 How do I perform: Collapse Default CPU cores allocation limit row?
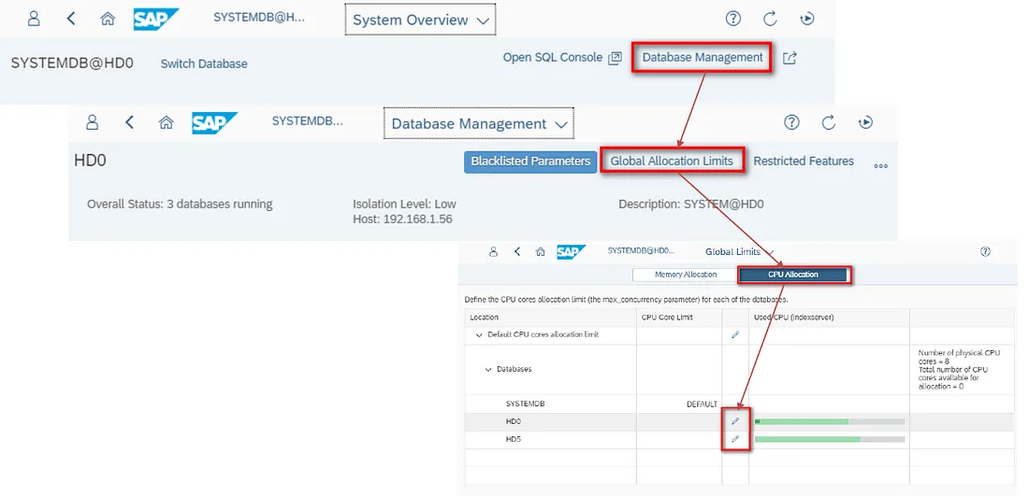(x=478, y=334)
